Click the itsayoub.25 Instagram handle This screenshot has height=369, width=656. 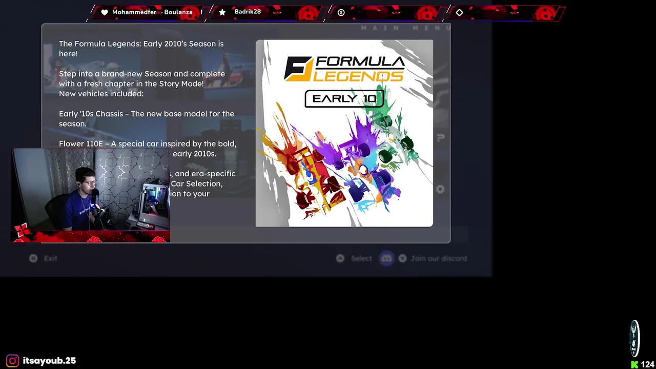coord(49,361)
